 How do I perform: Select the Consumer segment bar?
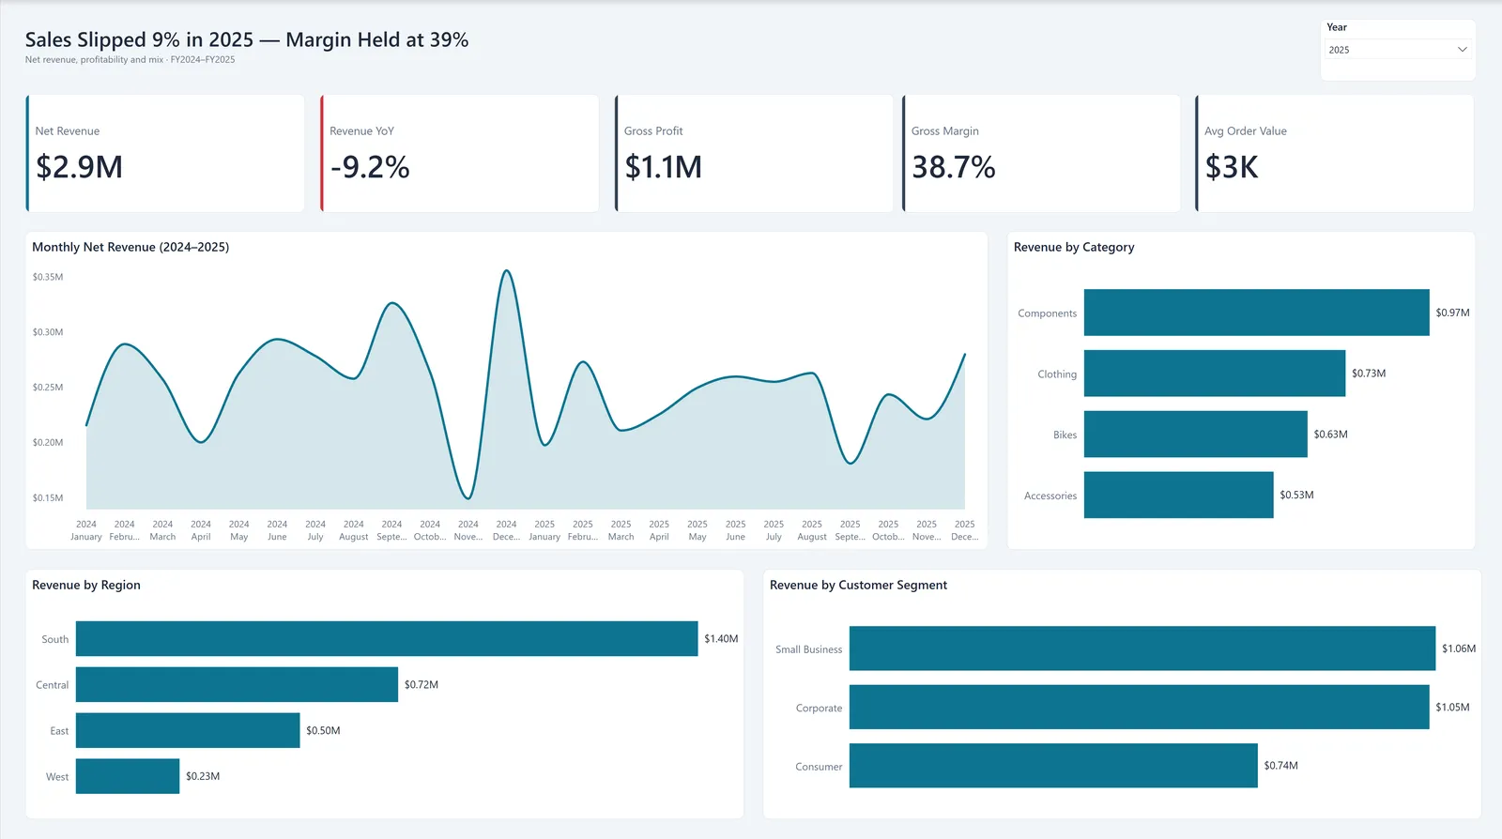tap(1053, 766)
